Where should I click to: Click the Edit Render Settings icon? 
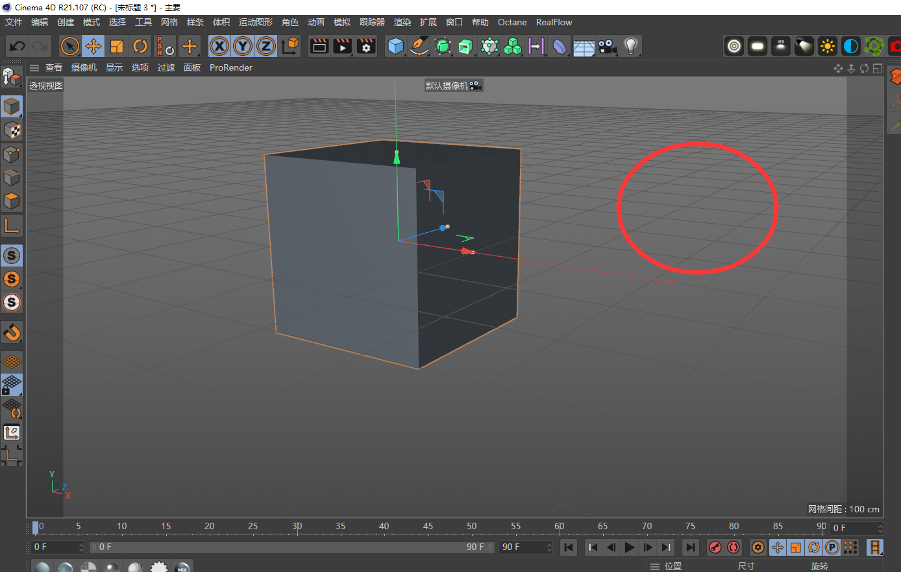point(366,46)
